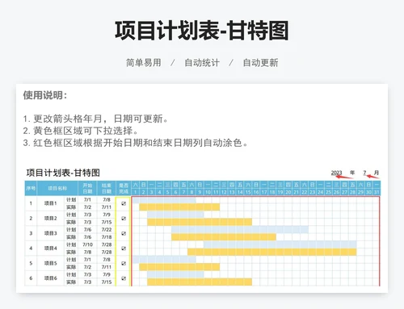
Task: Select 项目3 planned end date 7/22
Action: (107, 230)
